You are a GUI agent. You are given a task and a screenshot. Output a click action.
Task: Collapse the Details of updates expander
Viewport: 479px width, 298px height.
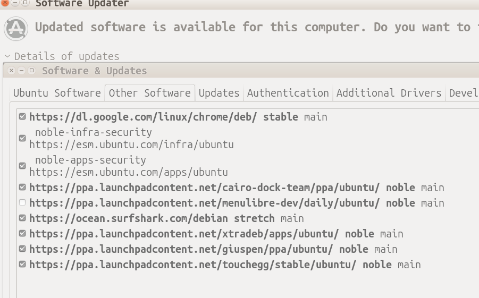(x=8, y=56)
